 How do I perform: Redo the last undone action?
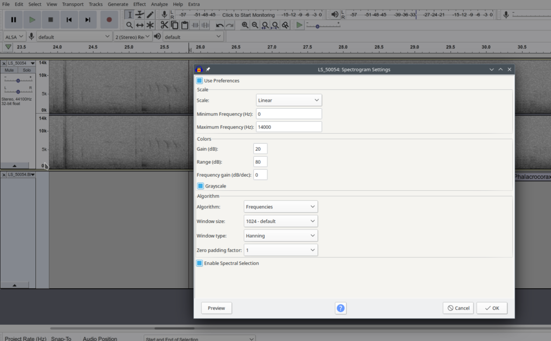click(230, 25)
